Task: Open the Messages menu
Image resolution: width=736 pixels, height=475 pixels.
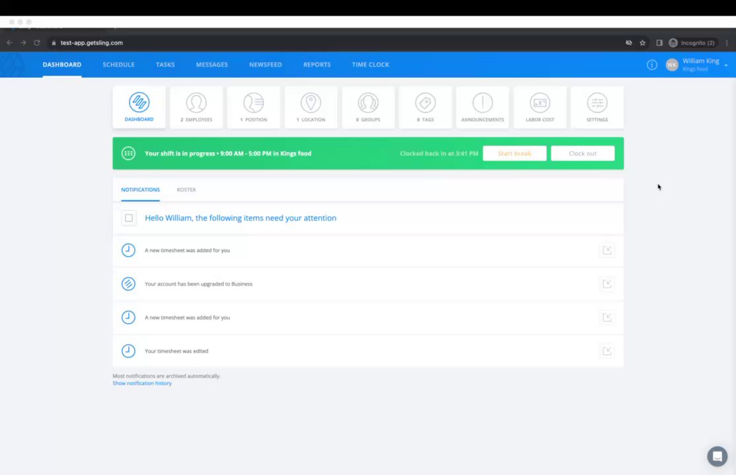Action: tap(211, 65)
